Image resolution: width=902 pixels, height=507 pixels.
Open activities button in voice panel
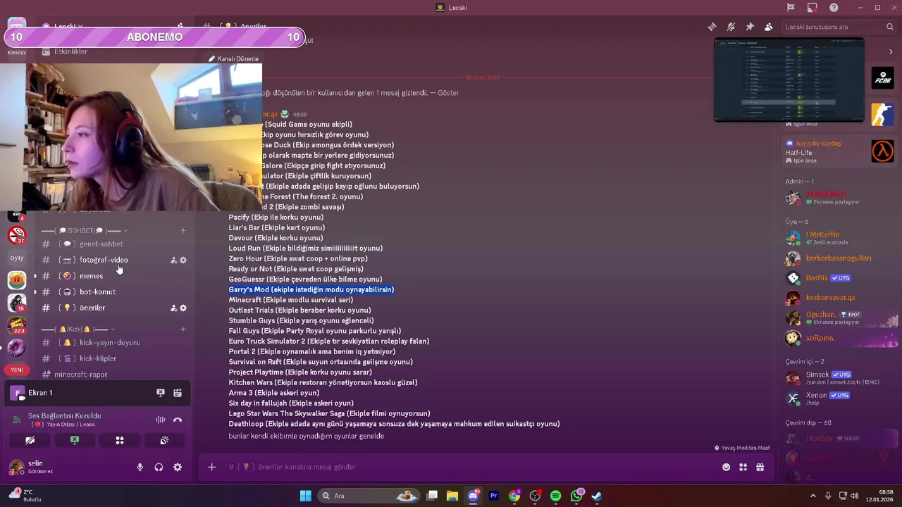[120, 440]
